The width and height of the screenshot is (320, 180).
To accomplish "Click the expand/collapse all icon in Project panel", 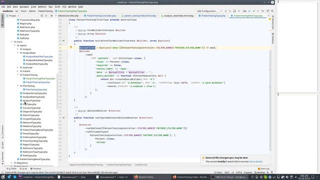I will pos(46,15).
